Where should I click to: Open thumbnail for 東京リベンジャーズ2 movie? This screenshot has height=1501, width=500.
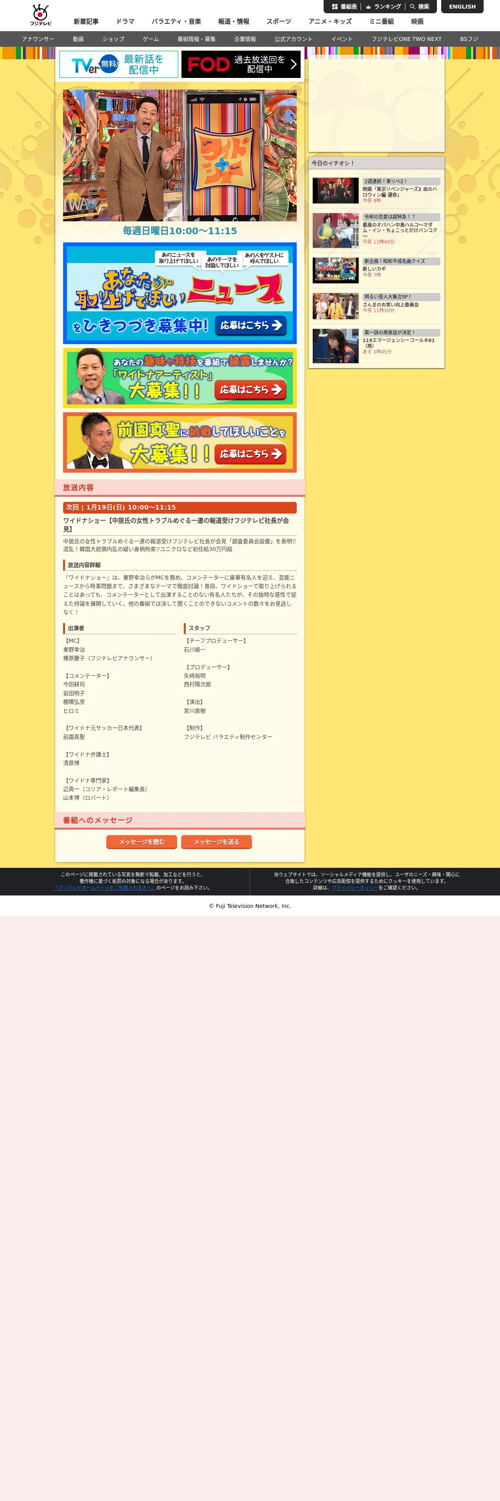335,190
